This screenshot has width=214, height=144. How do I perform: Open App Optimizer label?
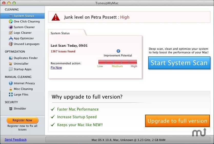[x=24, y=38]
